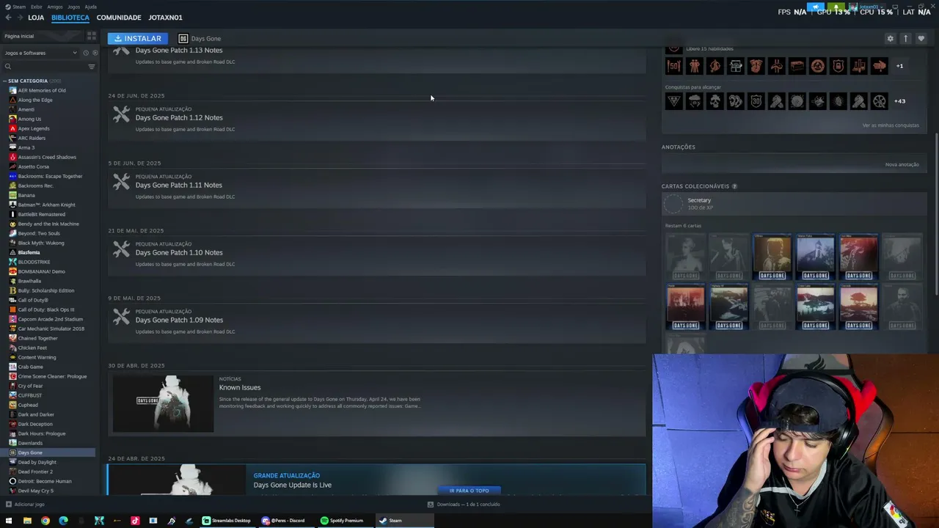Open Days Gone settings gear

coord(891,39)
